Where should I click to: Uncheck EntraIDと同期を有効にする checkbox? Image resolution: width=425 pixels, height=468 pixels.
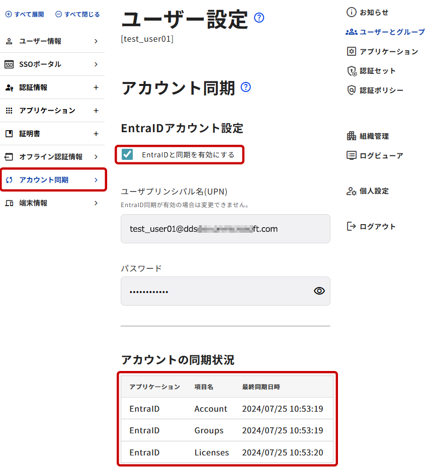point(127,154)
